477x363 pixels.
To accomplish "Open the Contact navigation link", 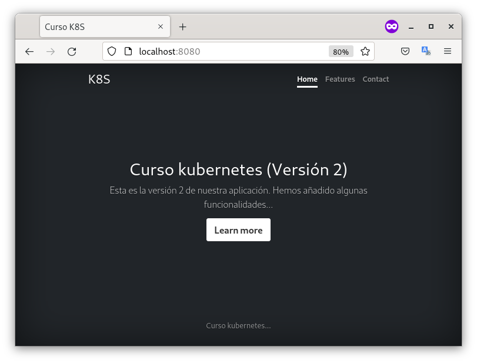I will point(375,79).
